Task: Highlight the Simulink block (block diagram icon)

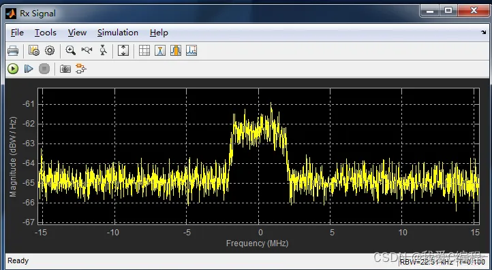Action: (80, 69)
